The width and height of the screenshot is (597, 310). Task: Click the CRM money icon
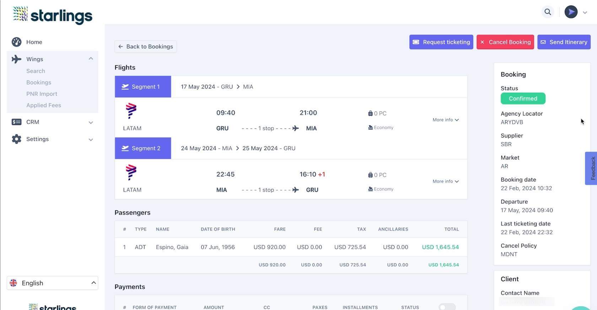(x=16, y=122)
